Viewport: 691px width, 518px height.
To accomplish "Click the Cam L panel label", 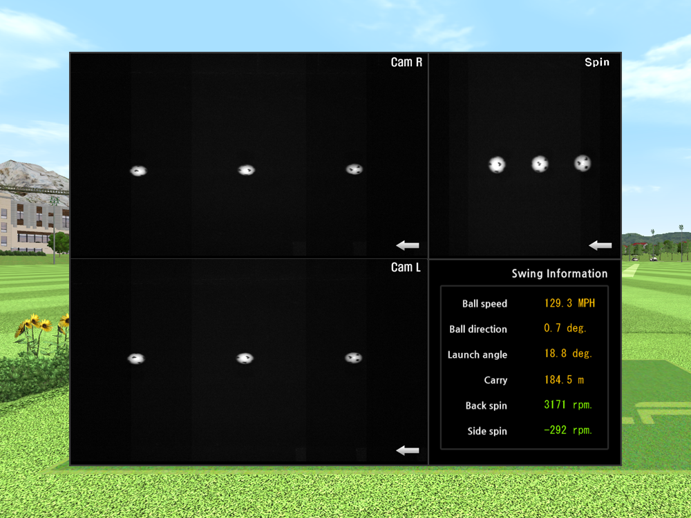I will point(406,267).
